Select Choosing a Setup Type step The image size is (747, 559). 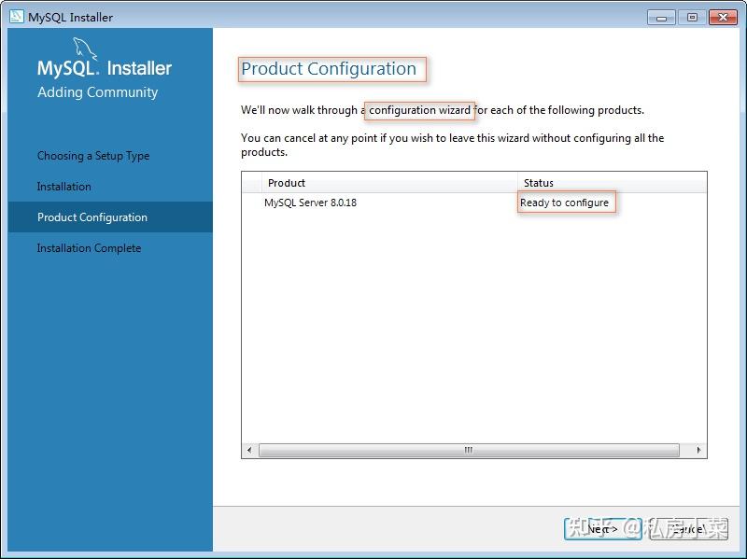pyautogui.click(x=93, y=156)
